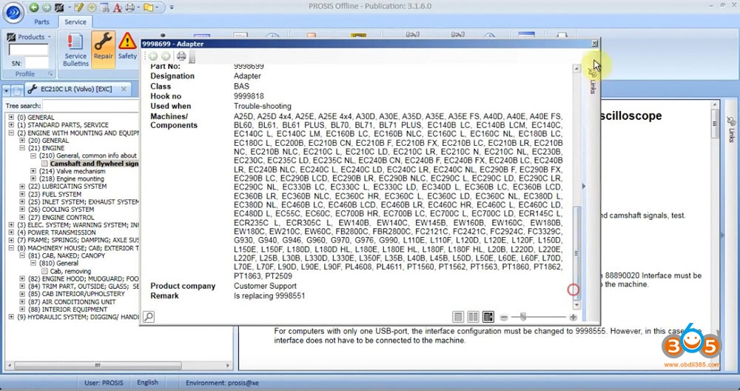Viewport: 740px width, 391px height.
Task: Click the popup zoom slider handle
Action: pyautogui.click(x=523, y=317)
